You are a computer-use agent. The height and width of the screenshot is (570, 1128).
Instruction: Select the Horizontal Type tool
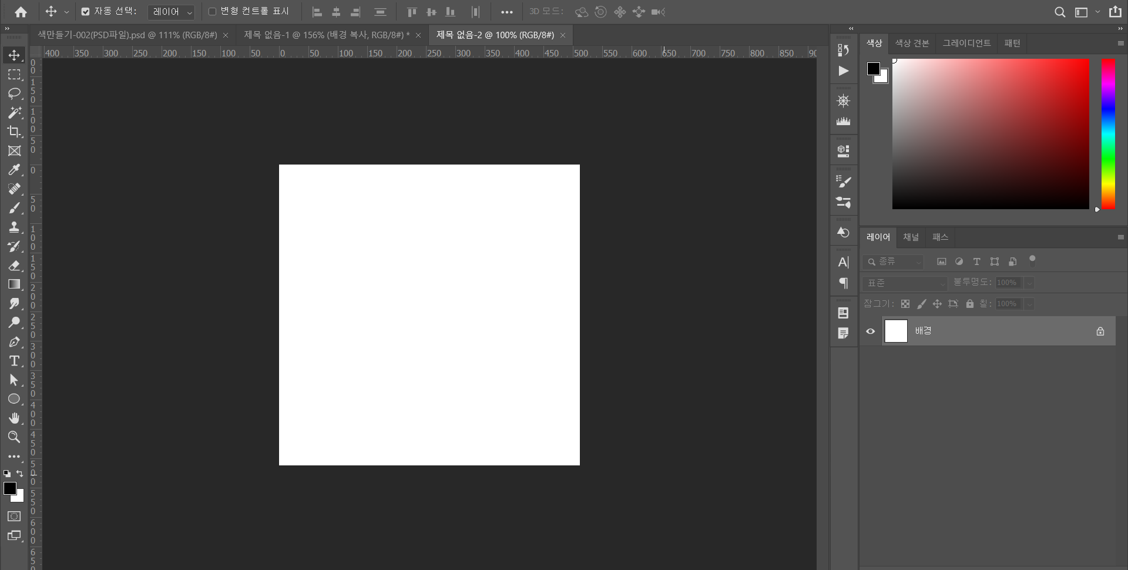[14, 361]
